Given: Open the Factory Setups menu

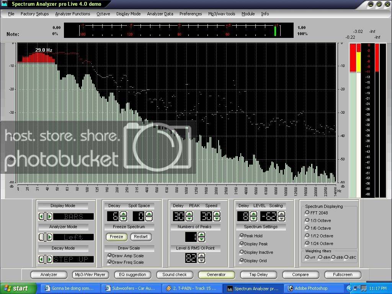Looking at the screenshot, I should click(34, 14).
